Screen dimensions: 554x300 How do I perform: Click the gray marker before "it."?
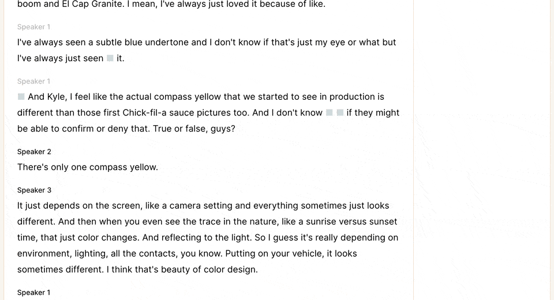pos(110,58)
